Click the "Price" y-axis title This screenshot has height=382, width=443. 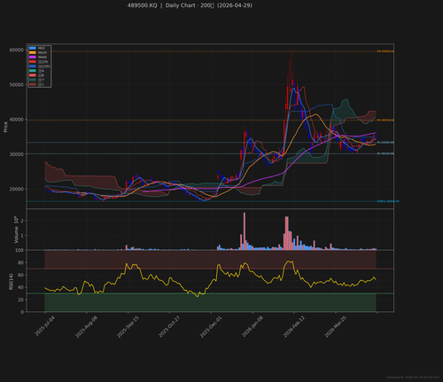click(5, 127)
